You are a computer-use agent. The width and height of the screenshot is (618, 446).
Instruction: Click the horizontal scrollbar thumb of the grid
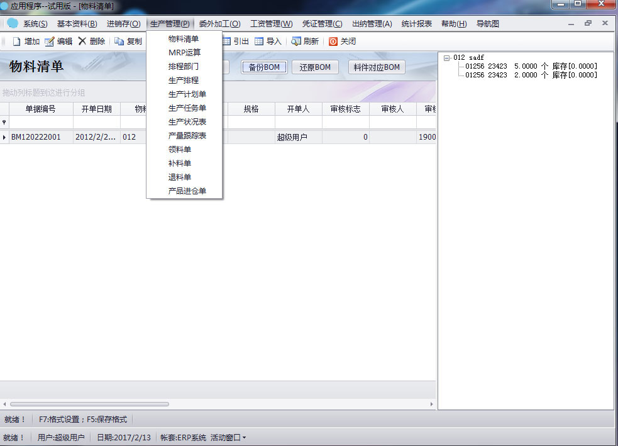click(89, 404)
